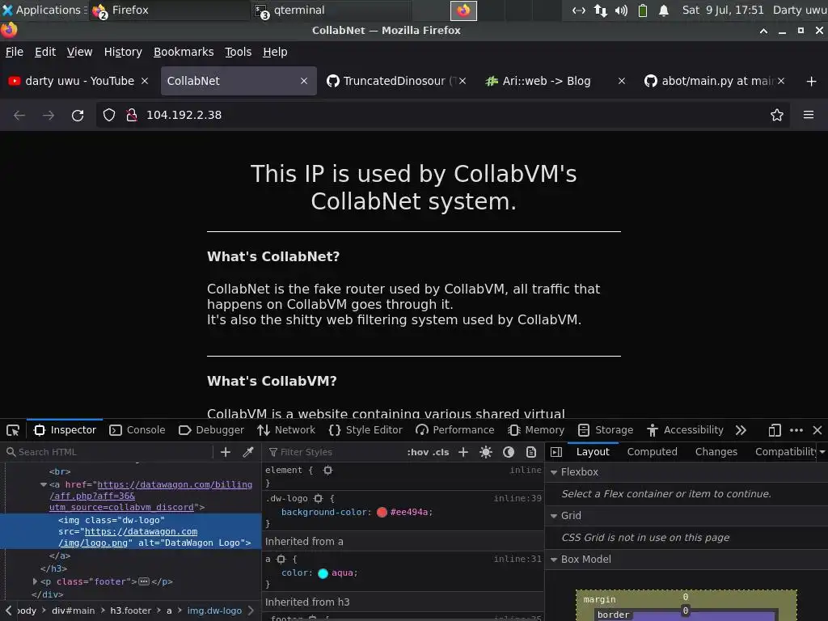The height and width of the screenshot is (621, 828).
Task: Switch to the Debugger tab
Action: (x=212, y=430)
